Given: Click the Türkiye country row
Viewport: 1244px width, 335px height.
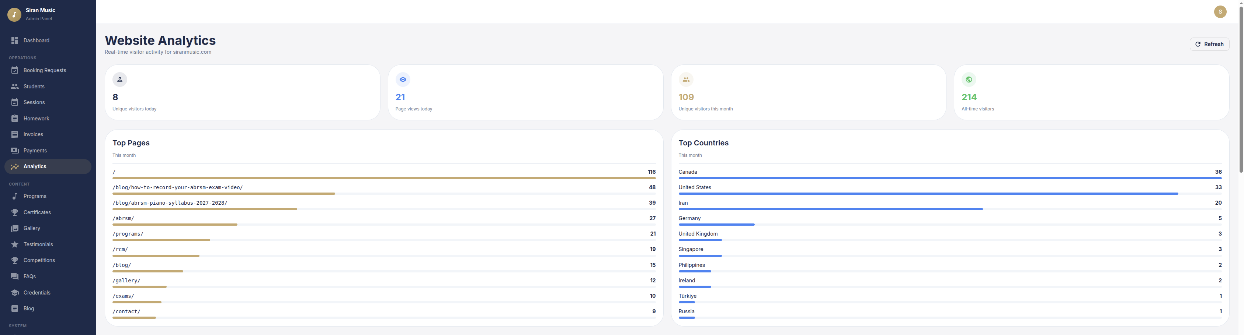Looking at the screenshot, I should pyautogui.click(x=950, y=298).
